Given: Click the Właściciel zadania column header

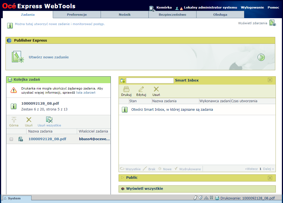Looking at the screenshot, I should [93, 131].
